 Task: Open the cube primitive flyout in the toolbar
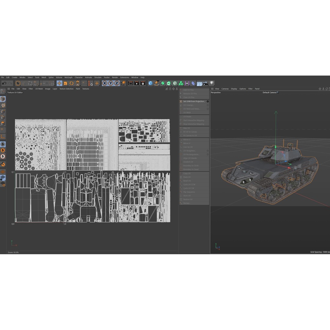[150, 83]
